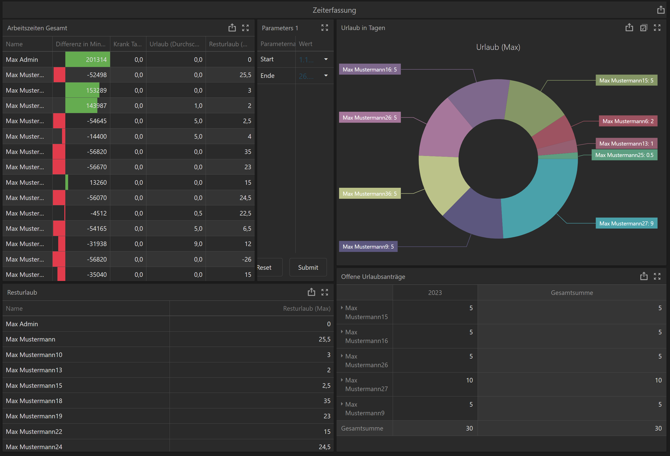Maximize the Resturlaub panel

(325, 292)
